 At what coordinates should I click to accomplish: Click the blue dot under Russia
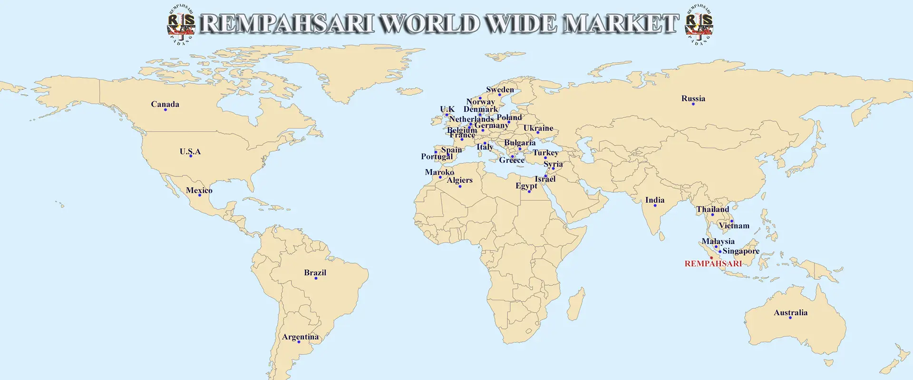[x=693, y=104]
